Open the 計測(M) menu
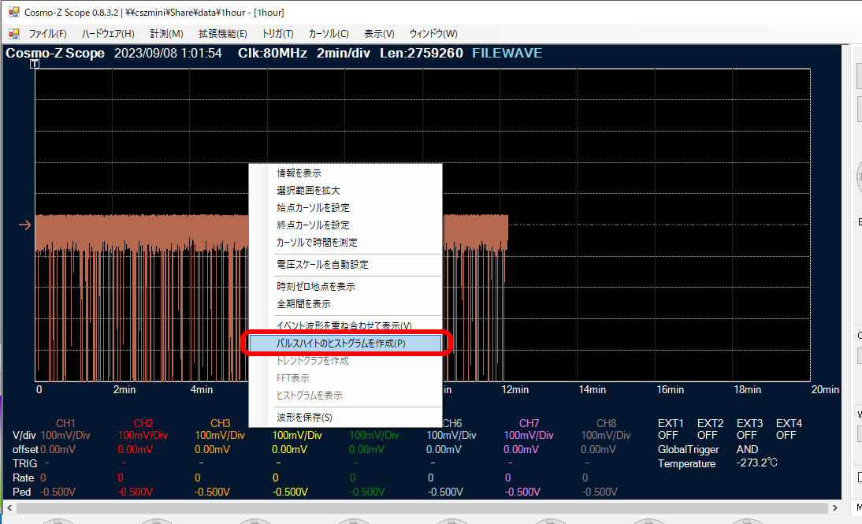The height and width of the screenshot is (524, 862). tap(166, 34)
